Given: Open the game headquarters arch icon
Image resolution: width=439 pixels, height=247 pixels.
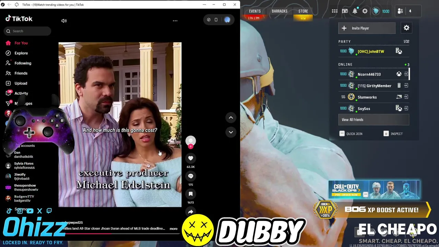Looking at the screenshot, I should (345, 11).
